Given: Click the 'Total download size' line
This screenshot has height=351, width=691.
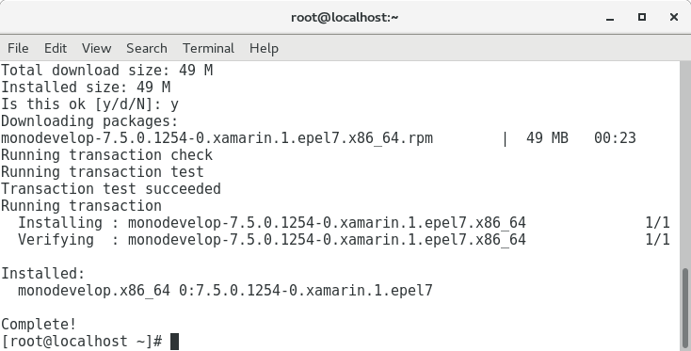Looking at the screenshot, I should pyautogui.click(x=106, y=70).
